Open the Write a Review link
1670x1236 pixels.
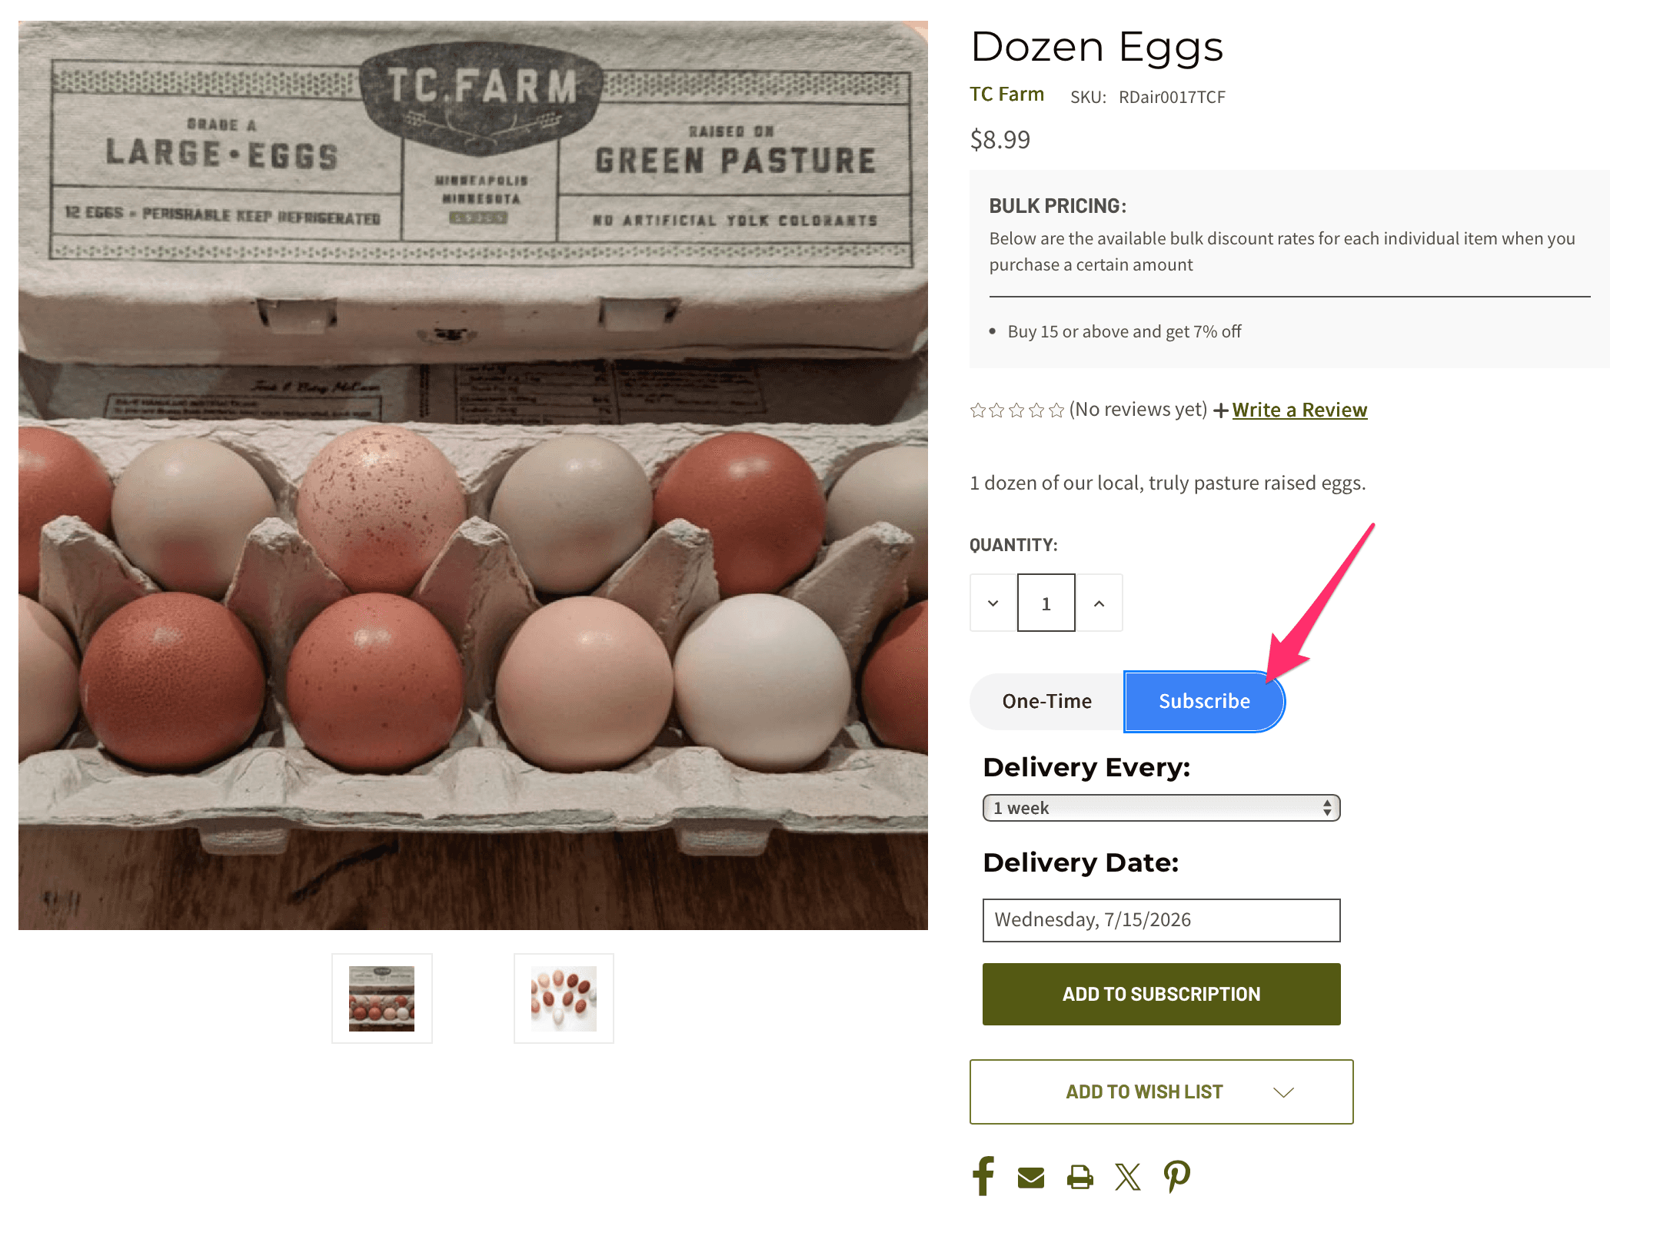[x=1299, y=410]
